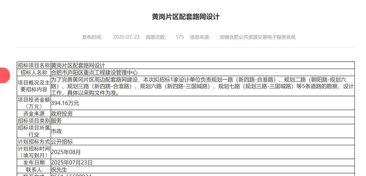Click the 计划招标时间（填写到月） label cell
This screenshot has width=366, height=176.
point(34,152)
